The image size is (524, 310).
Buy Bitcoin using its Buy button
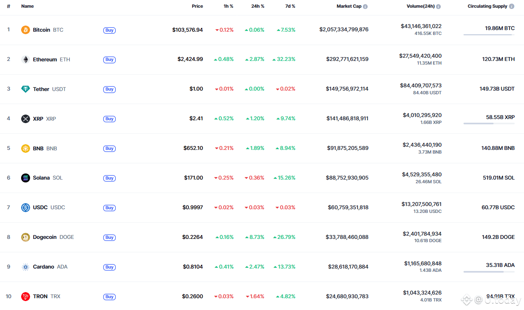[x=109, y=30]
